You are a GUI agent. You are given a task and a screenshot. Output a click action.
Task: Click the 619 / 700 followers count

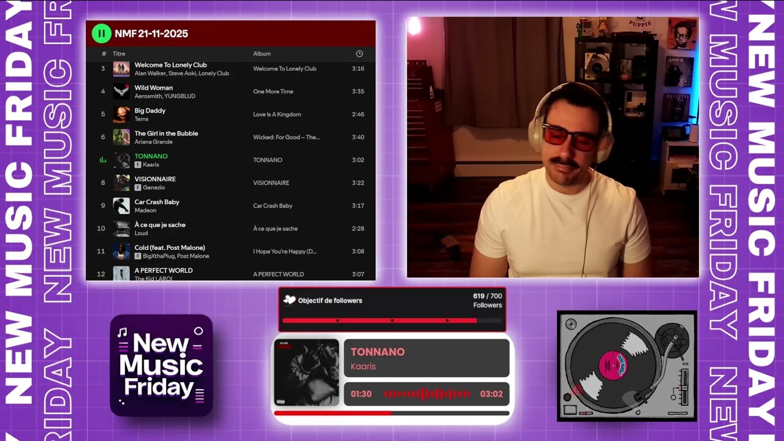(x=488, y=296)
